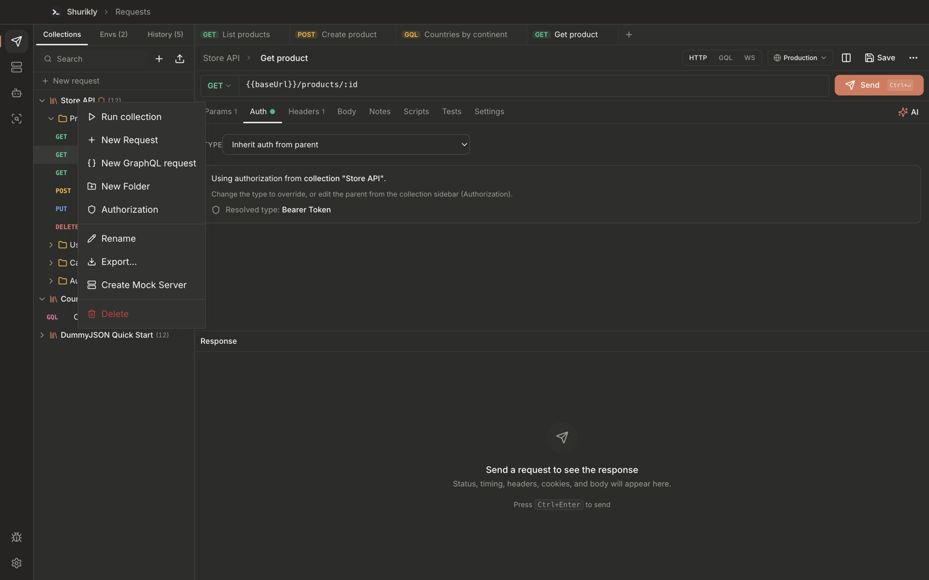Screen dimensions: 929x580
Task: Click the plus icon beside Search
Action: 159,59
